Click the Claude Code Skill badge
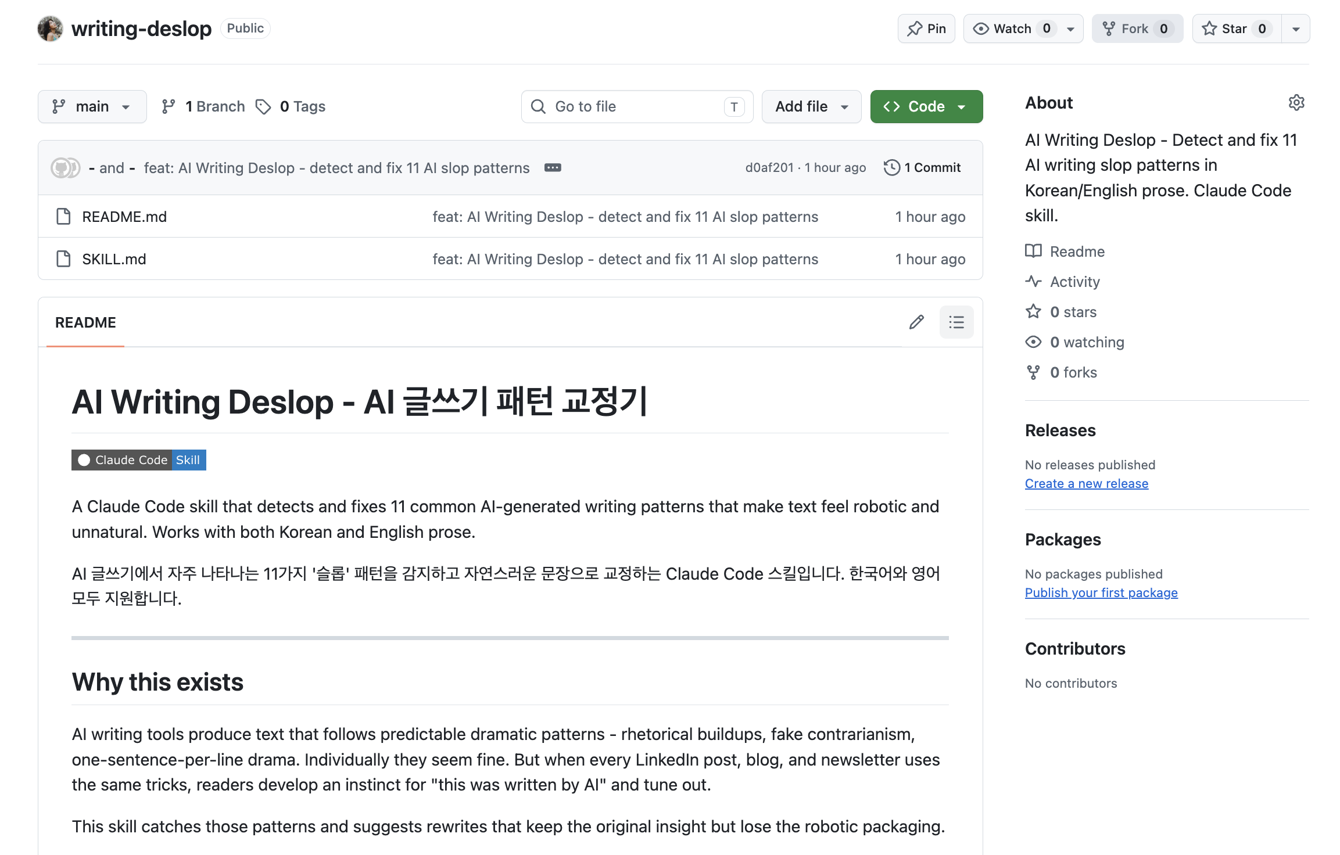 click(x=139, y=460)
